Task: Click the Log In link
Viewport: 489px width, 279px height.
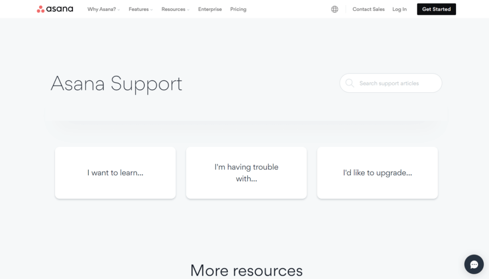Action: coord(399,9)
